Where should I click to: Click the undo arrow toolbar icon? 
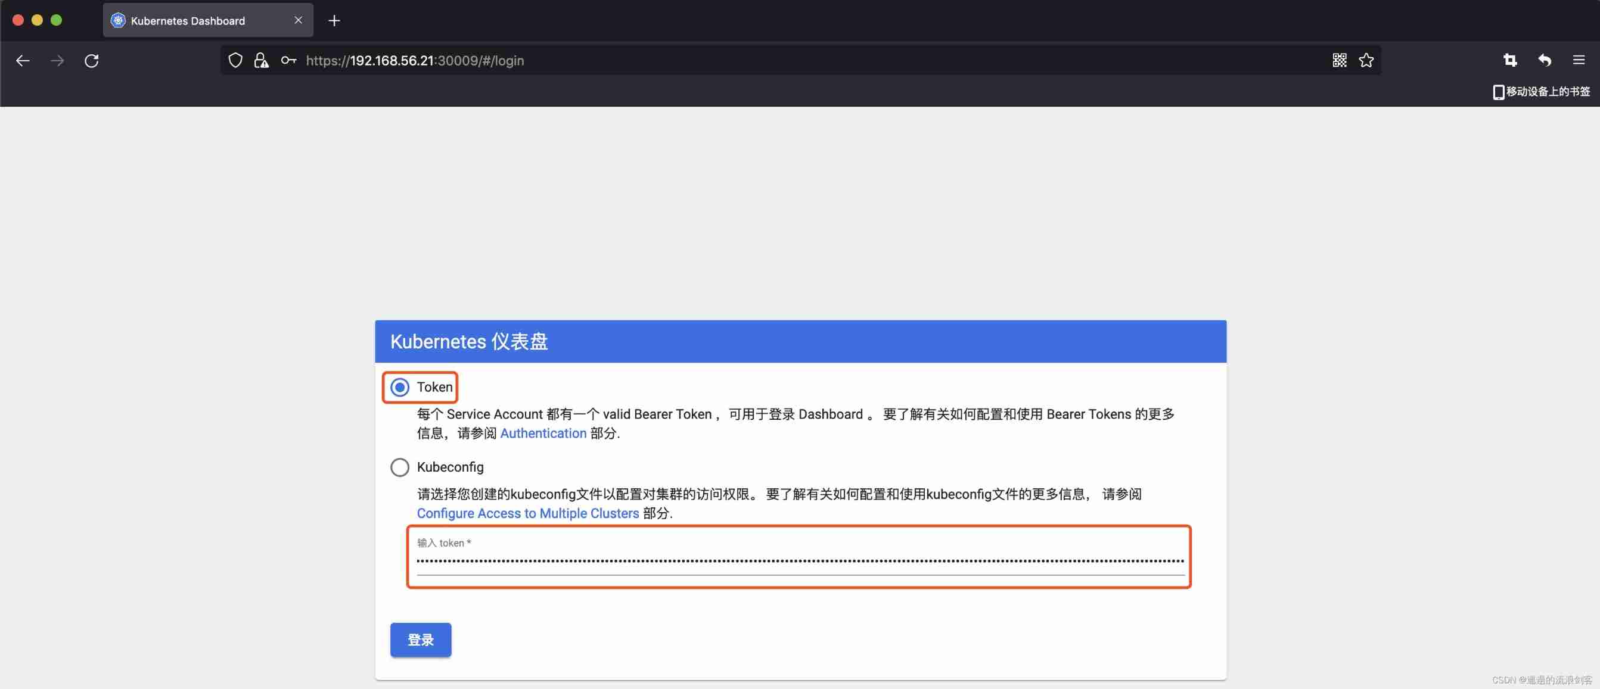tap(1545, 60)
